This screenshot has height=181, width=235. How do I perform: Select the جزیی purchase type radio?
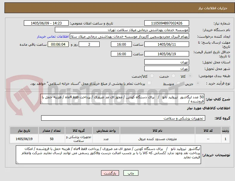(198, 83)
